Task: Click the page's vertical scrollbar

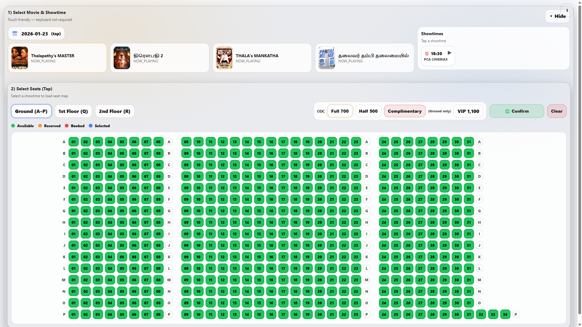Action: point(580,163)
